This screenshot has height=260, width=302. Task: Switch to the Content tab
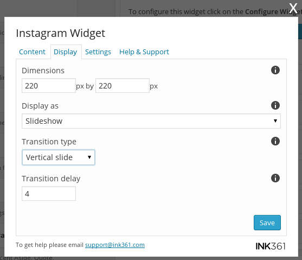coord(32,52)
